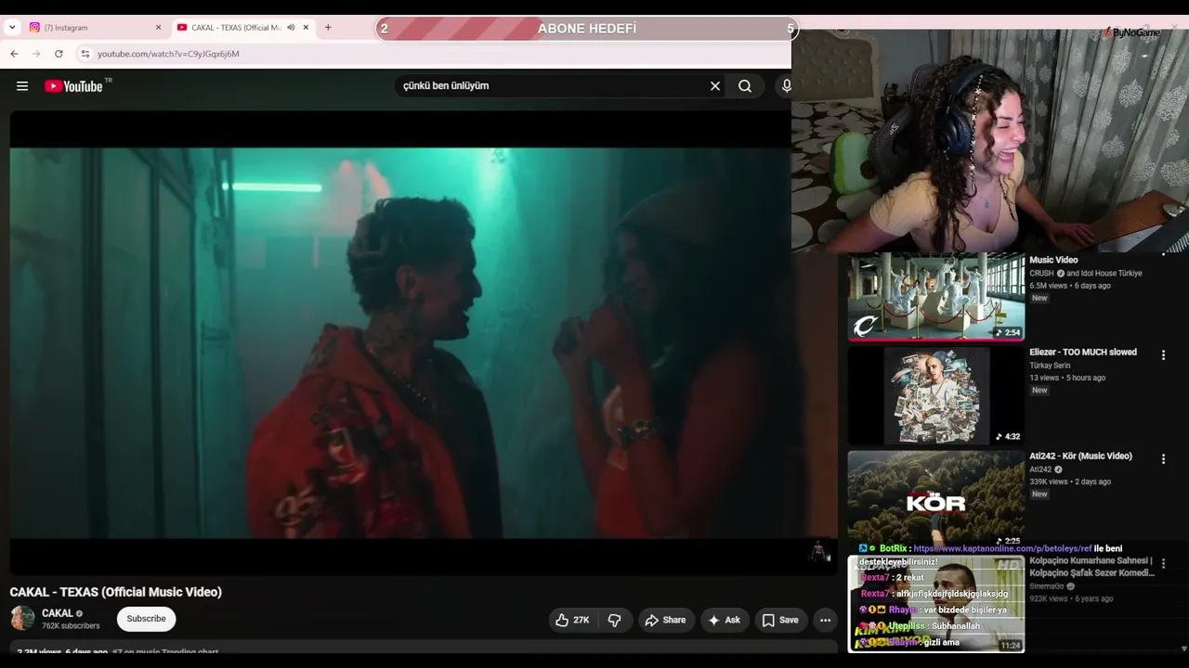Open the YouTube guide hamburger menu
The width and height of the screenshot is (1189, 668).
(x=22, y=86)
